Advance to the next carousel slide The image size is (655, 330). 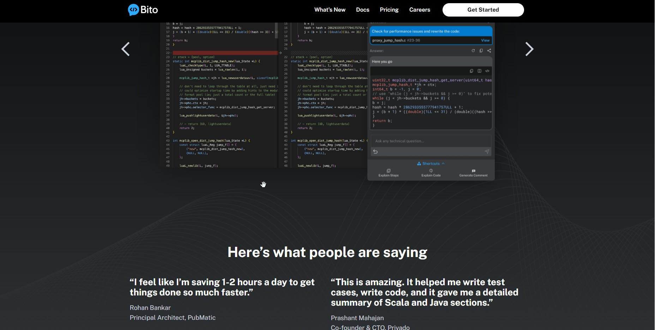(529, 49)
